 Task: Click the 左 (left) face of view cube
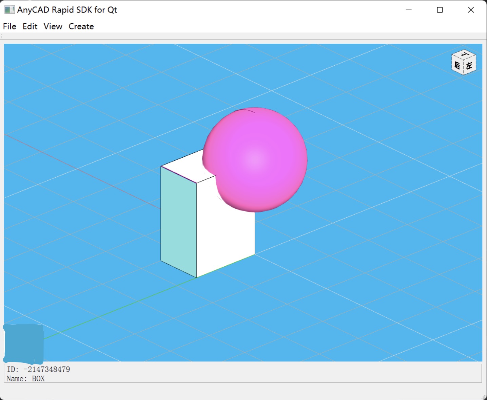tap(469, 65)
